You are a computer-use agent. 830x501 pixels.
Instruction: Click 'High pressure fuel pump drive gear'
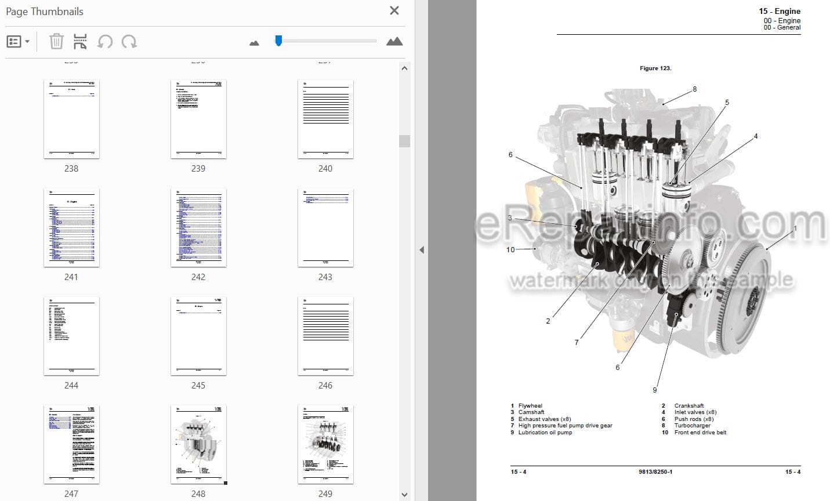pyautogui.click(x=566, y=426)
